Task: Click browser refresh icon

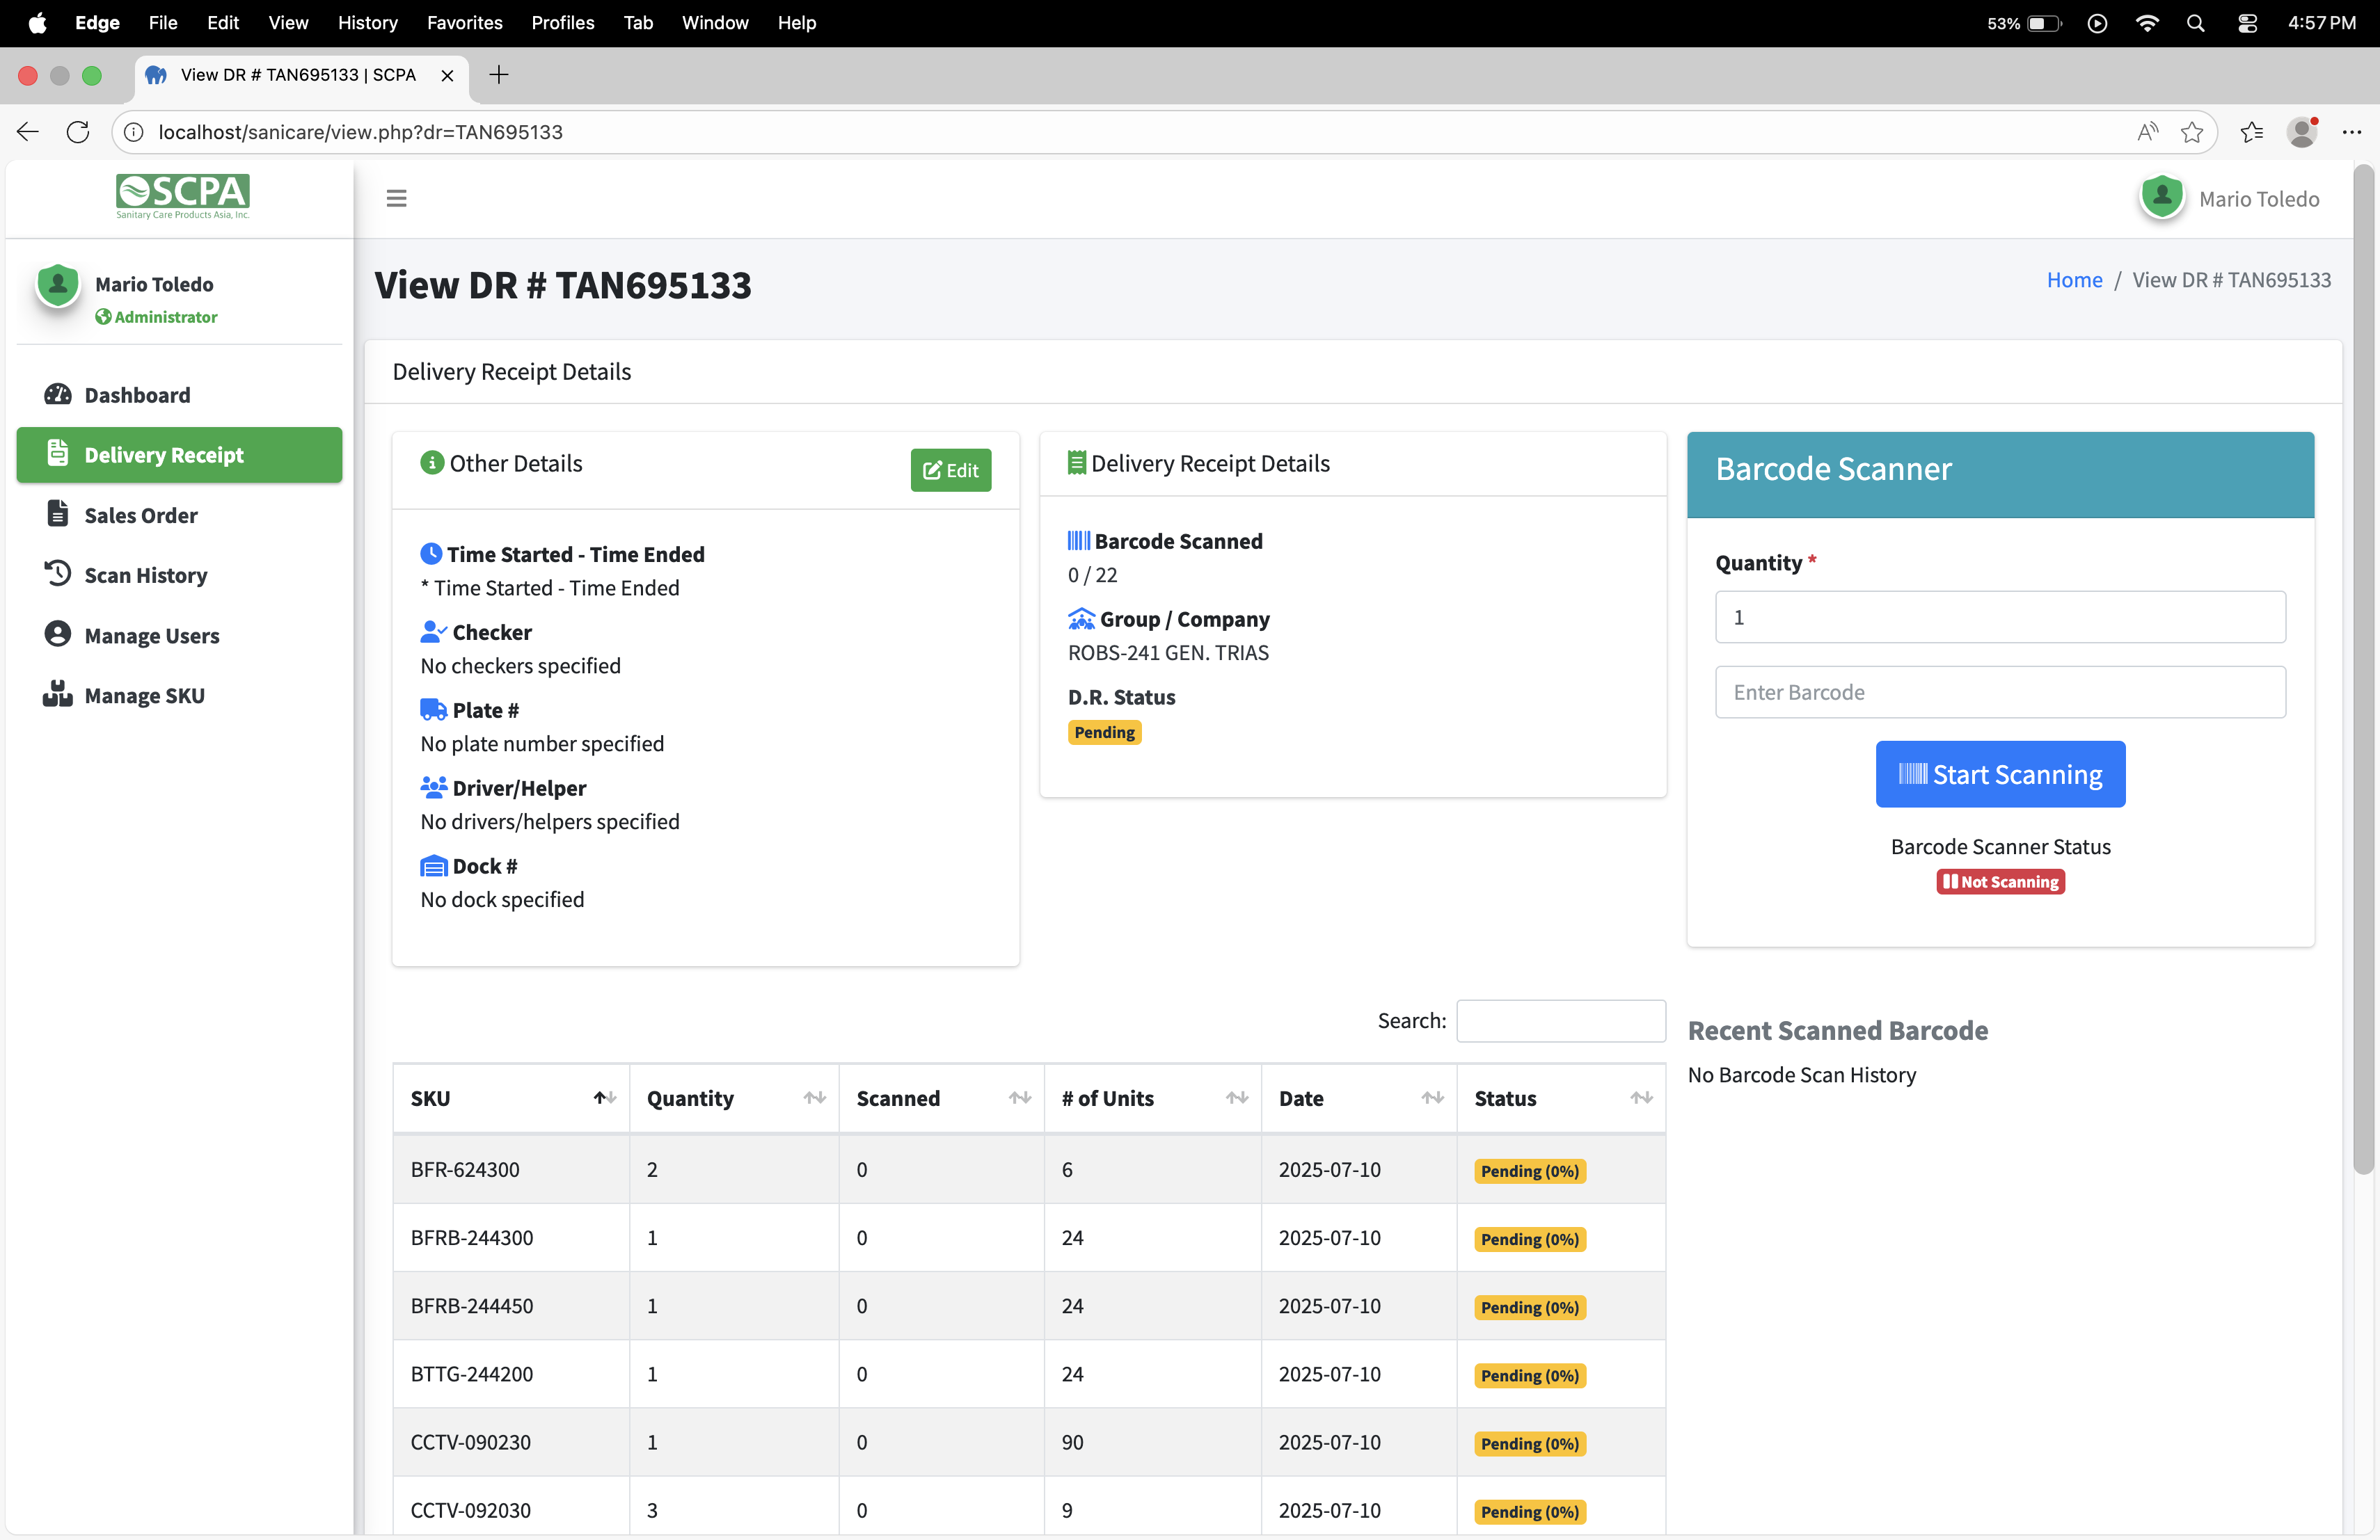Action: (78, 132)
